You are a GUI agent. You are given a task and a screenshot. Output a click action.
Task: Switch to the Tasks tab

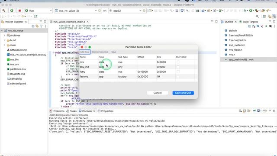(71, 111)
